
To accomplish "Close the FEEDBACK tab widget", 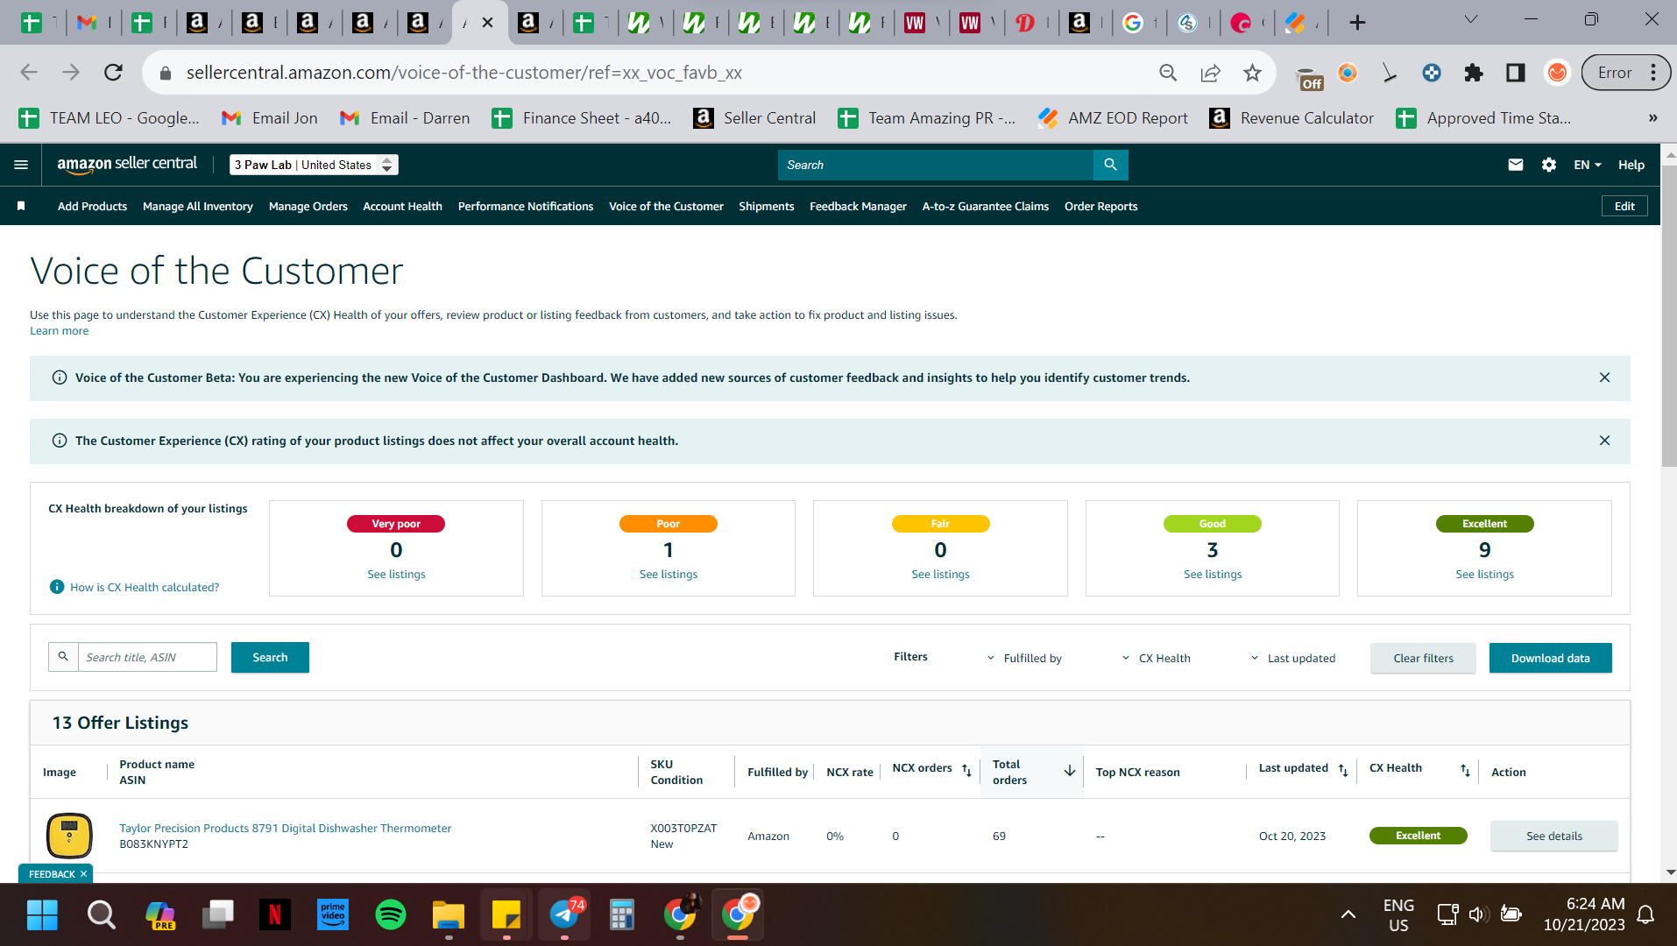I will [x=84, y=874].
